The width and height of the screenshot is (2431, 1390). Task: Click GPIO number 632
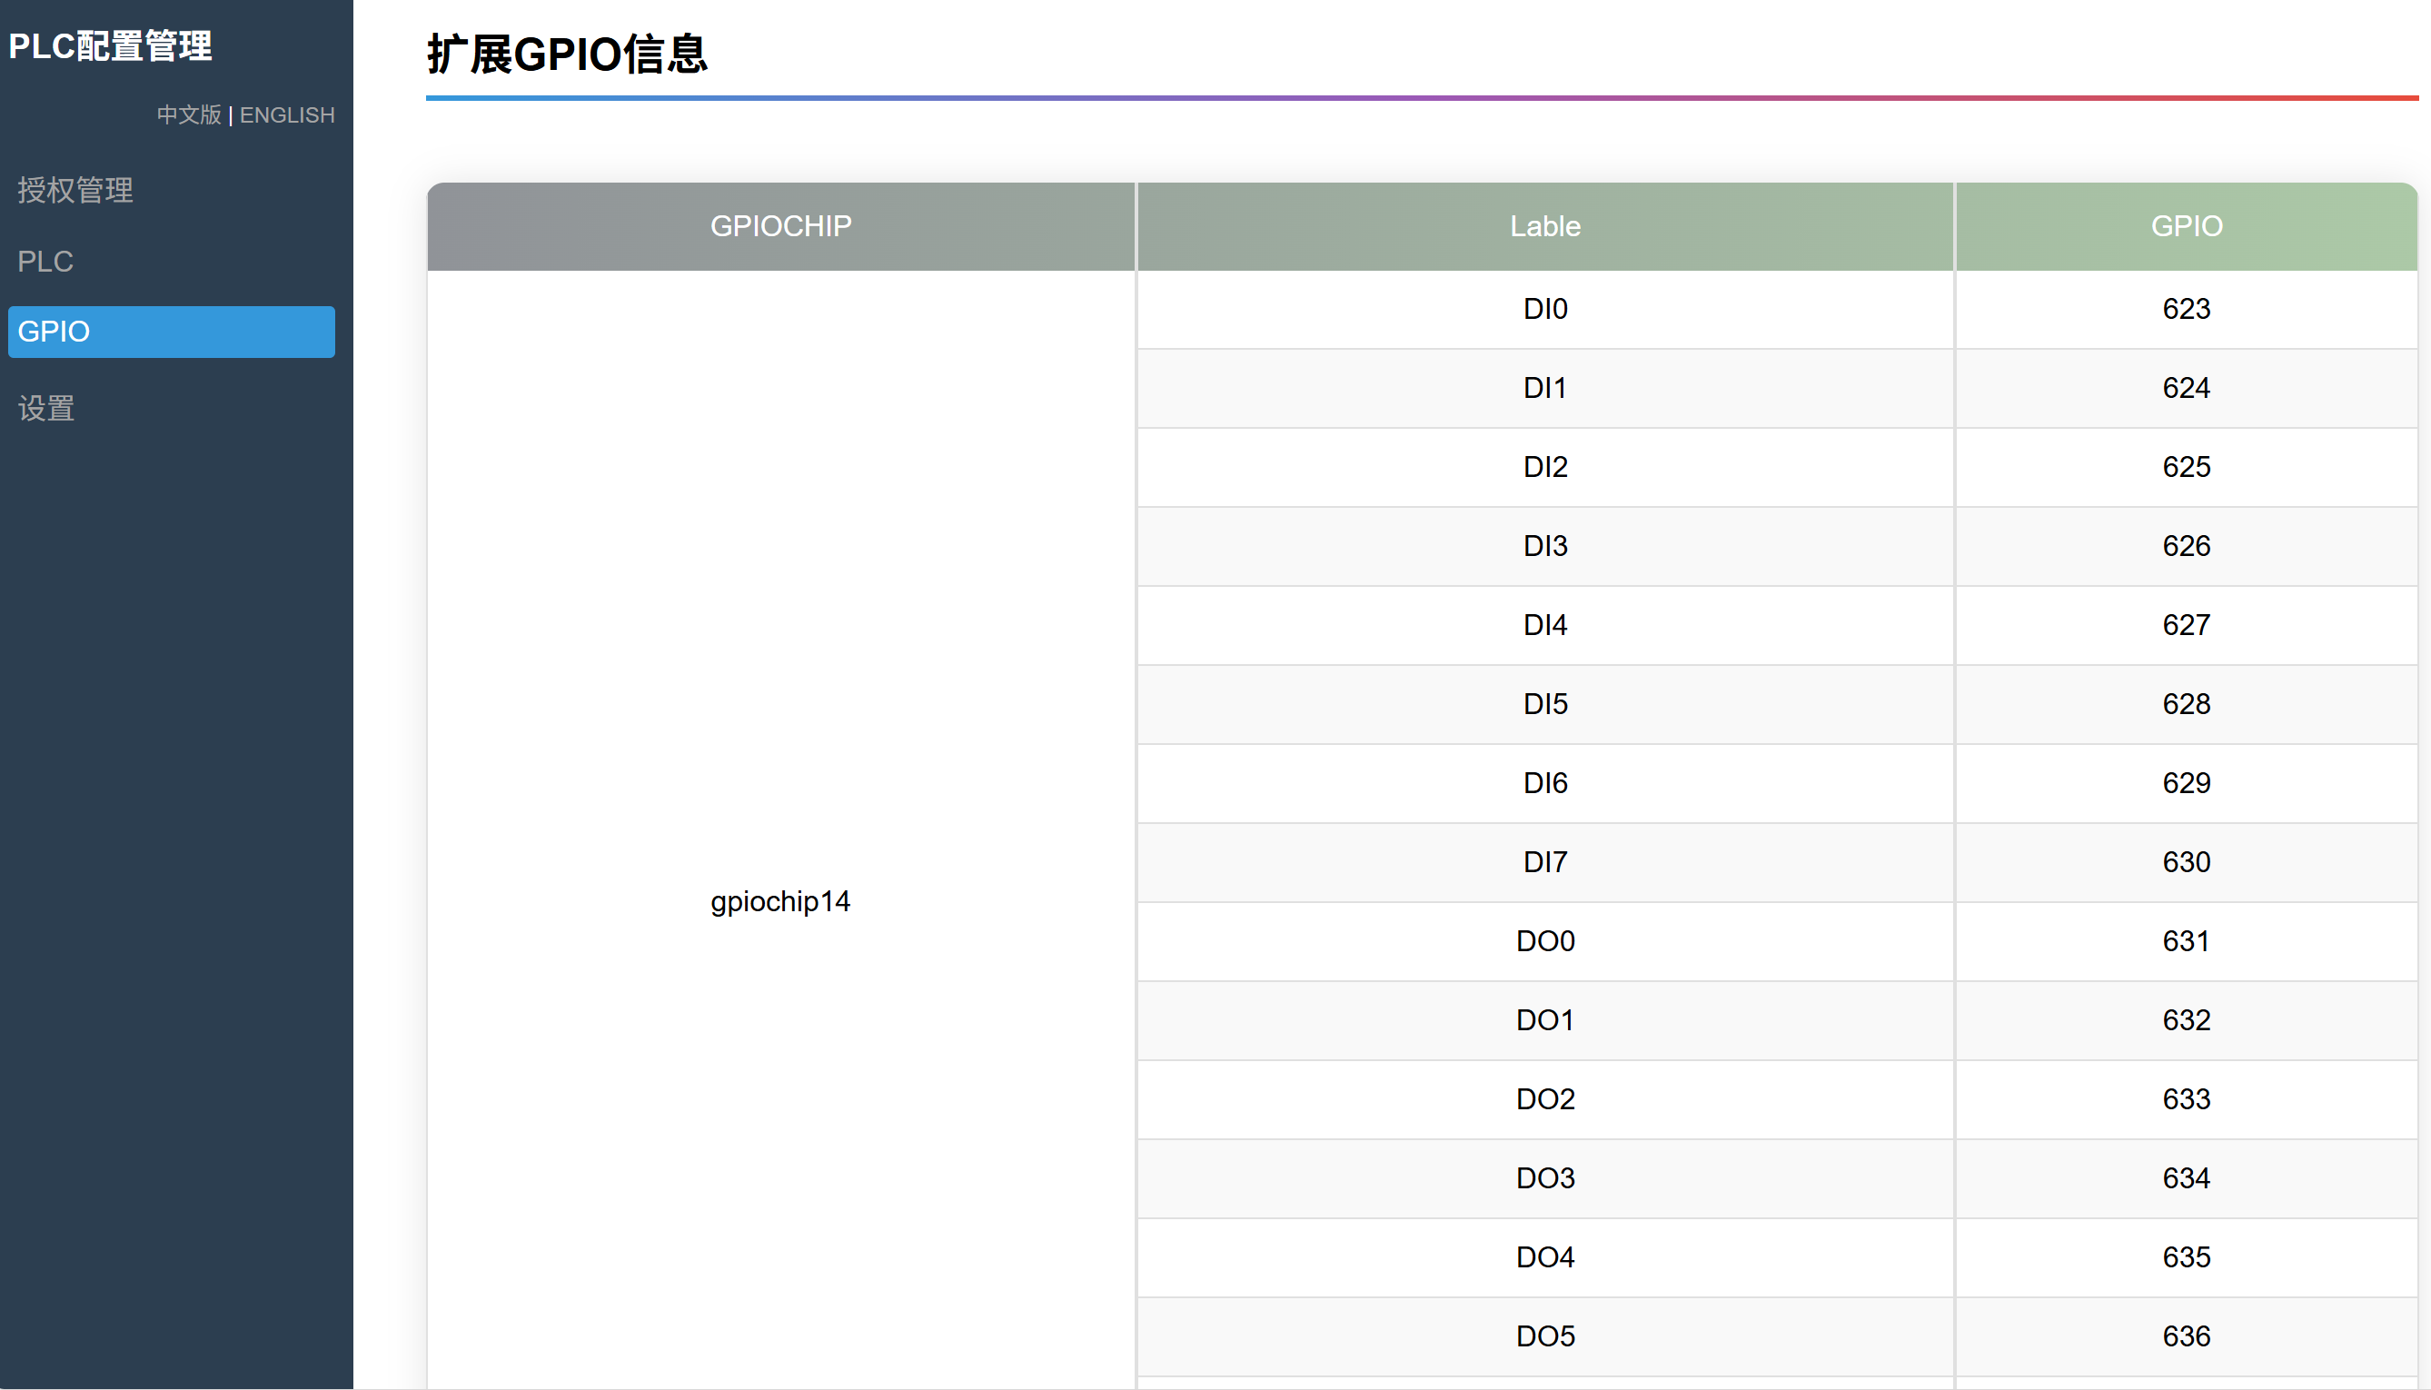pos(2187,1020)
